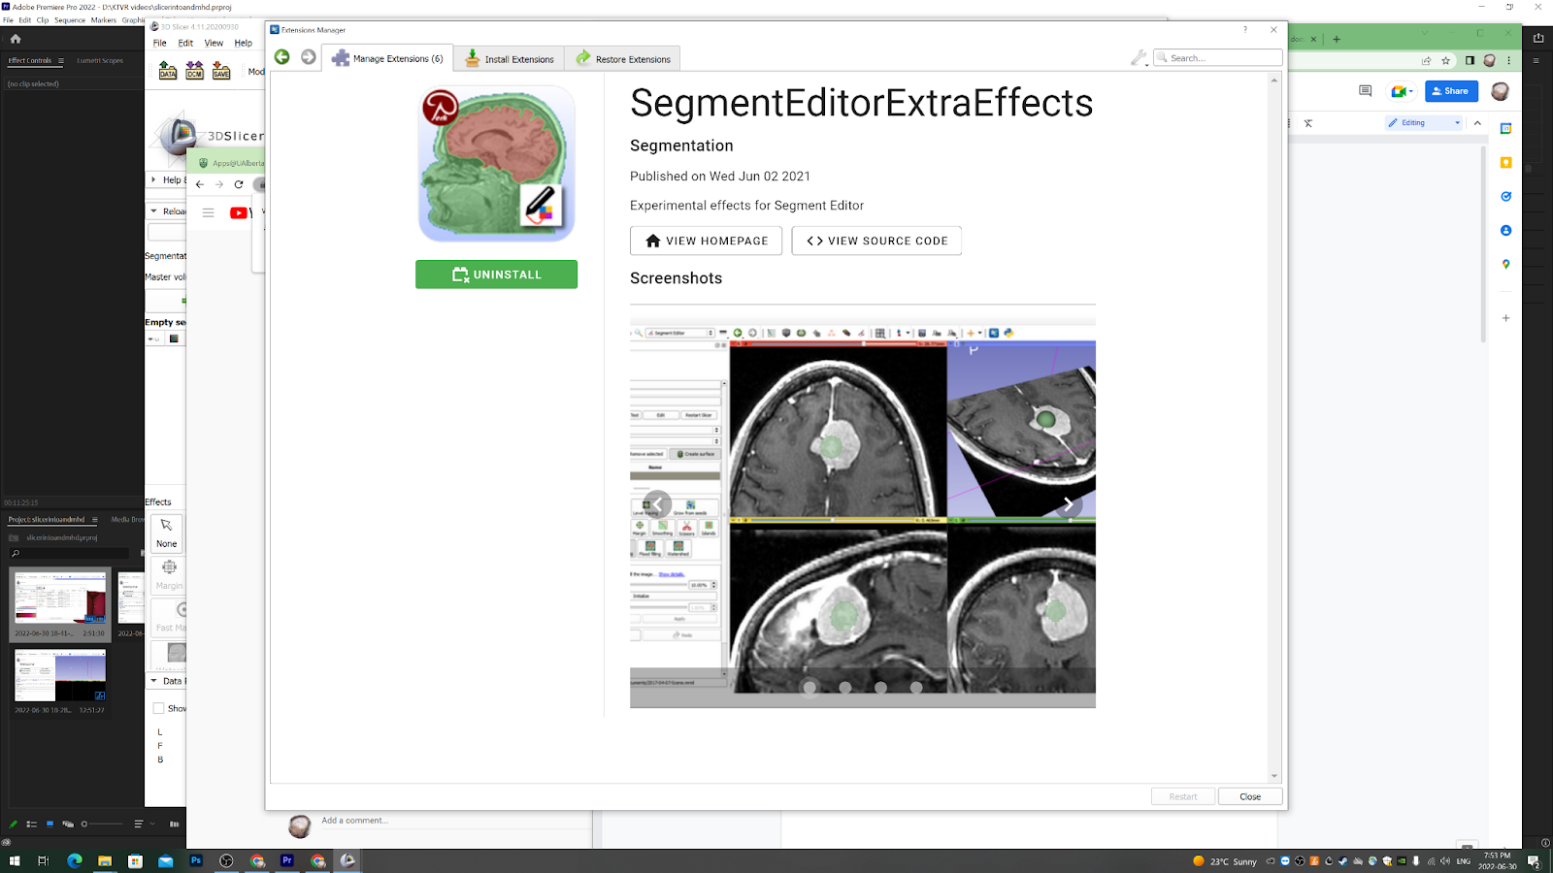Click the SegmentEditorExtraEffects extension logo
The height and width of the screenshot is (873, 1553).
[x=497, y=164]
